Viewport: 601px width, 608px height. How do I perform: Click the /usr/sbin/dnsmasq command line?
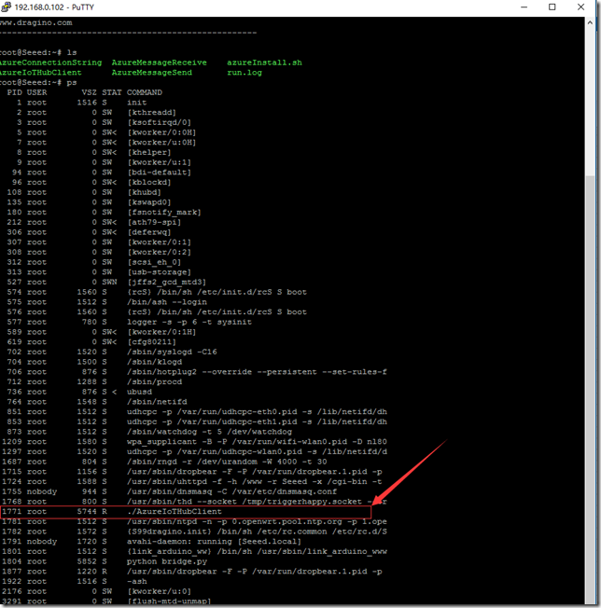tap(232, 491)
